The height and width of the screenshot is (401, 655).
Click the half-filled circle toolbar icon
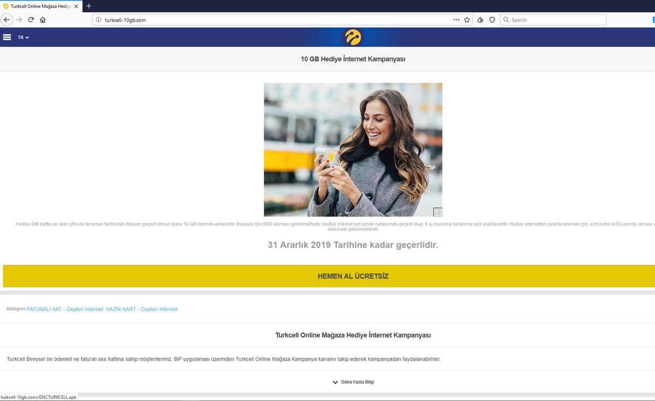click(480, 20)
